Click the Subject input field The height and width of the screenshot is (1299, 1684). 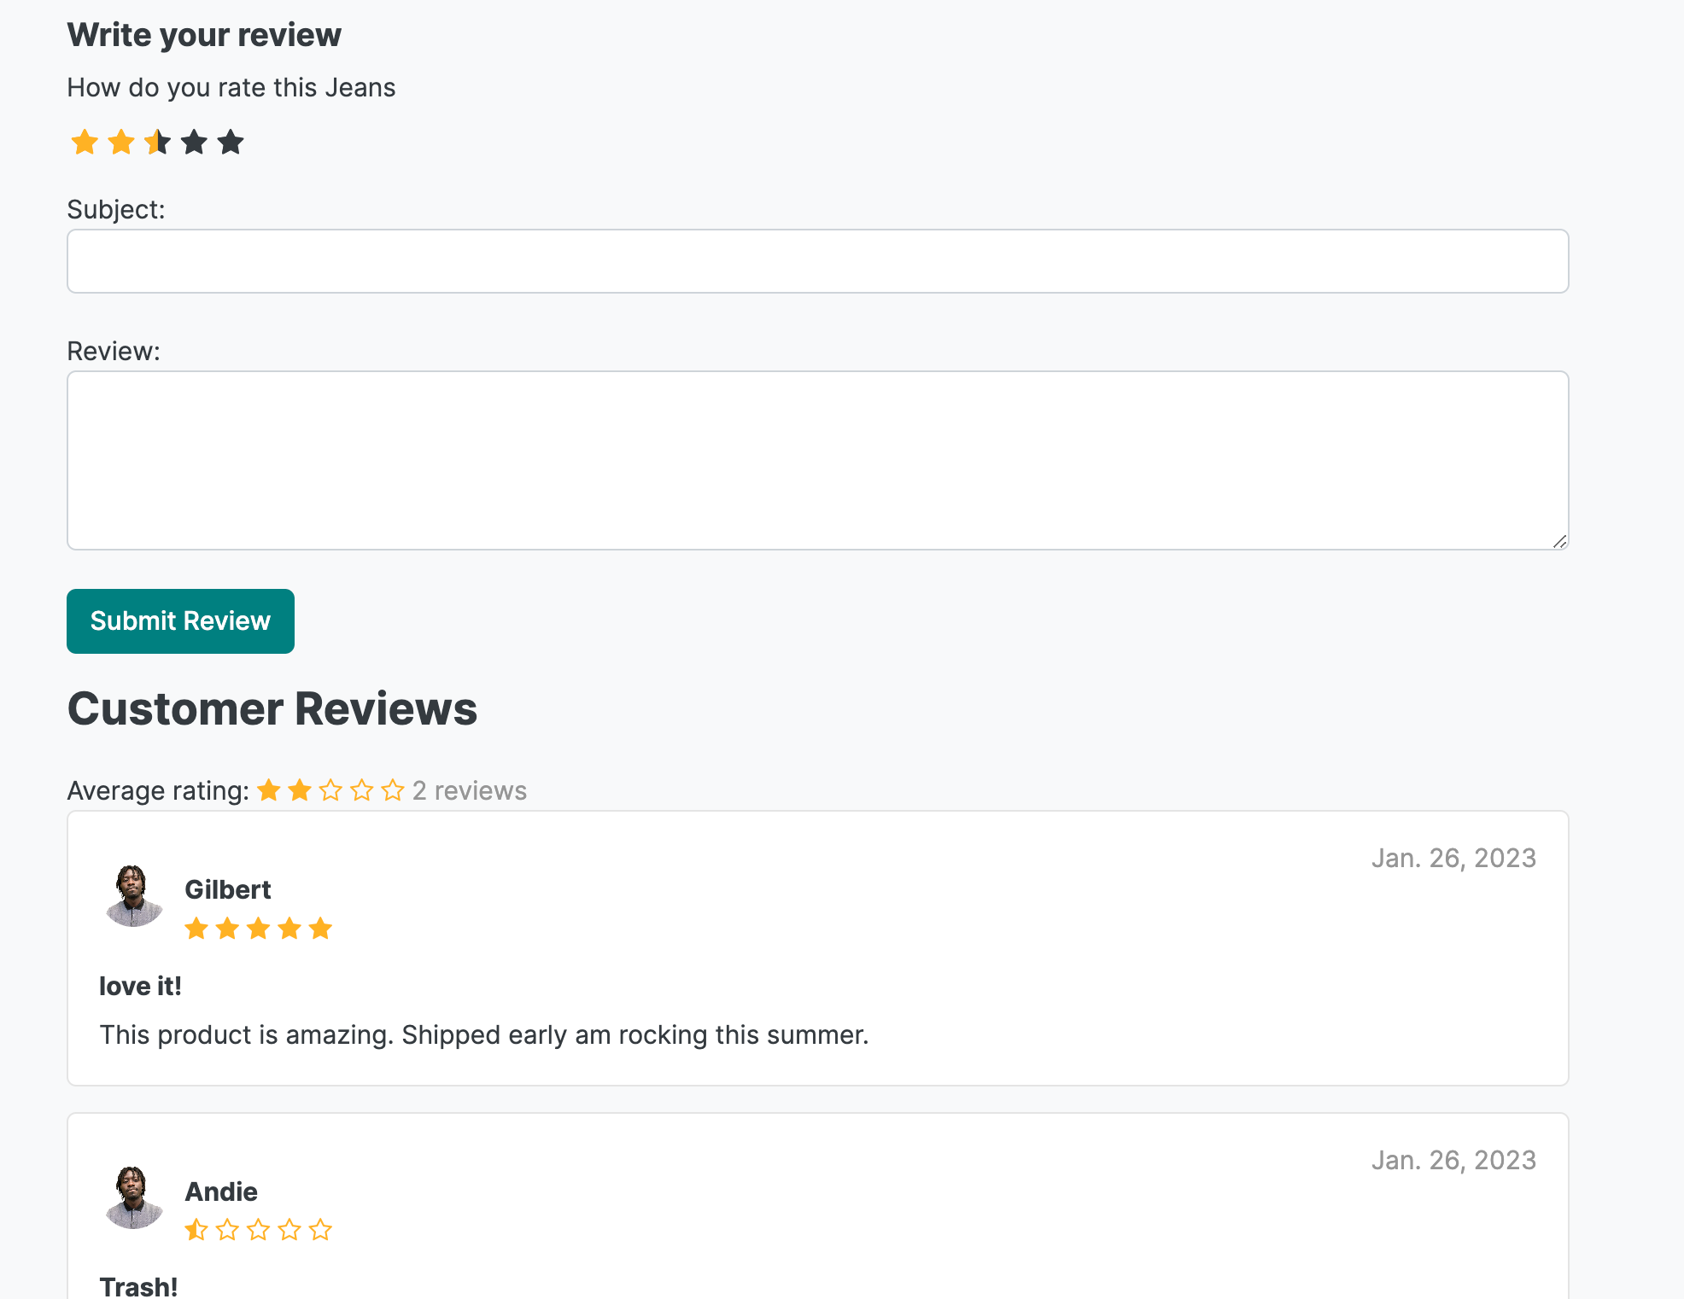(817, 261)
